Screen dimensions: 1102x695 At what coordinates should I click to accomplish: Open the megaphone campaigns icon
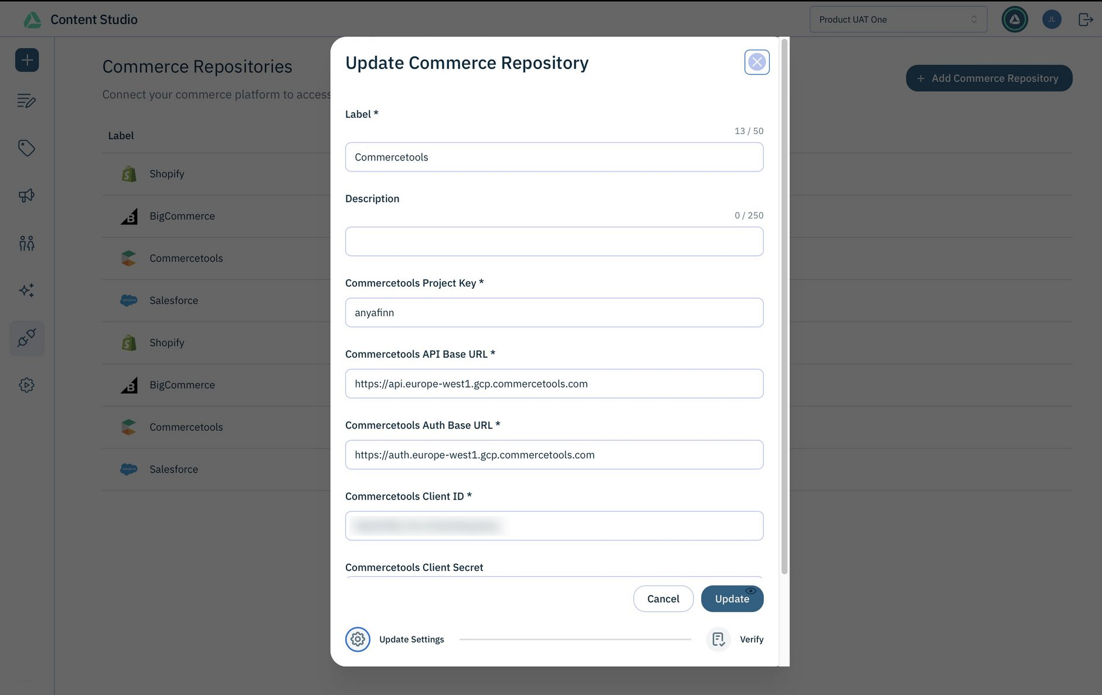(x=26, y=196)
